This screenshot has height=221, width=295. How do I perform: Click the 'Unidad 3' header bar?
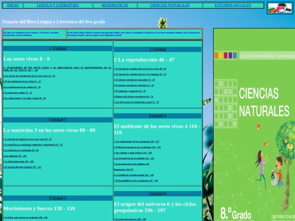pyautogui.click(x=58, y=120)
